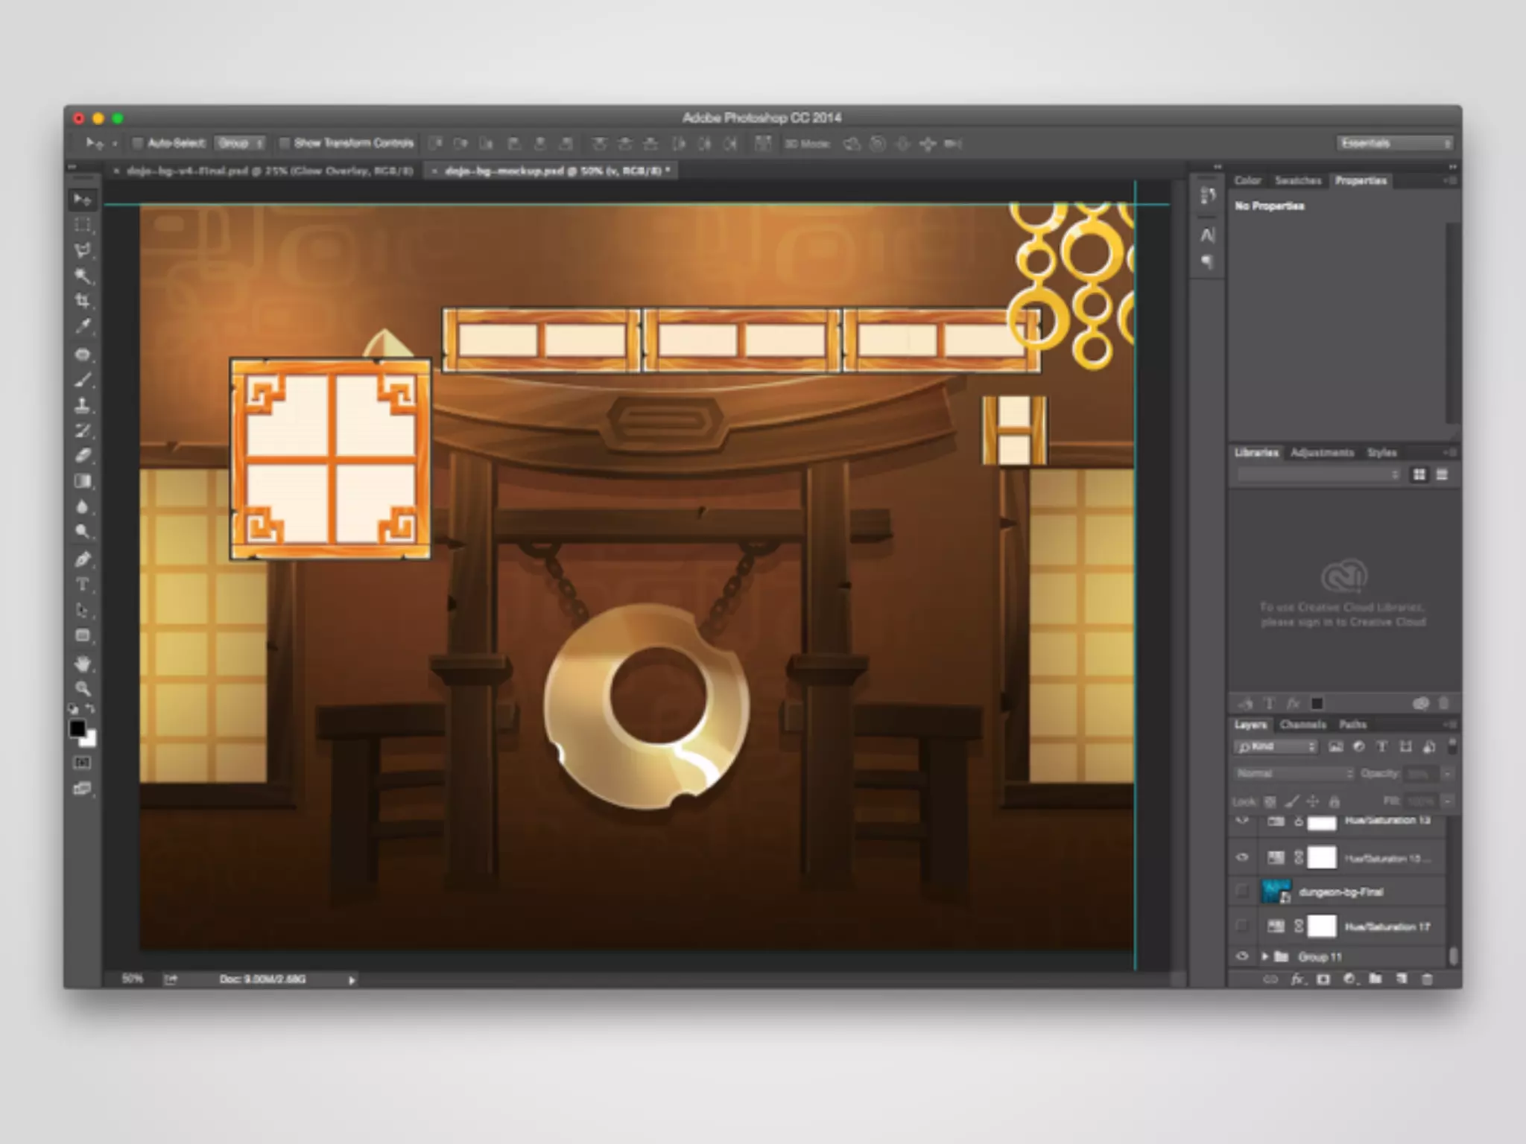Switch to the Channels tab
Viewport: 1526px width, 1144px height.
[x=1302, y=725]
